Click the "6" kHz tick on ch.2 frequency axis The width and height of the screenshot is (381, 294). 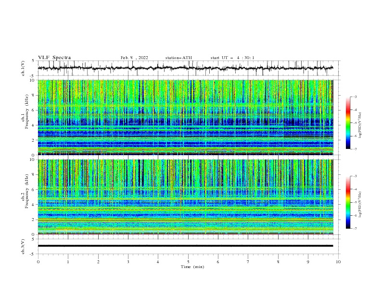pos(34,190)
